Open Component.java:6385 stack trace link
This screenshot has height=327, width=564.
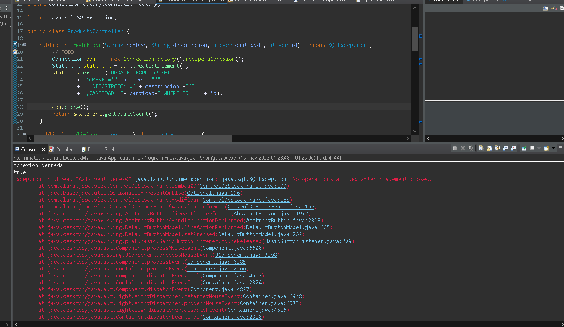pyautogui.click(x=216, y=262)
